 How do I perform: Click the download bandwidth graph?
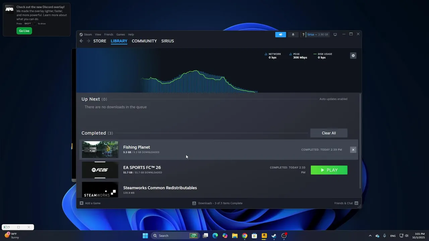pos(199,81)
